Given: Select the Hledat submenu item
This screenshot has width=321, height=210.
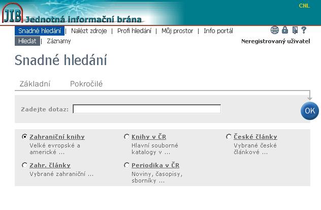Looking at the screenshot, I should click(27, 41).
